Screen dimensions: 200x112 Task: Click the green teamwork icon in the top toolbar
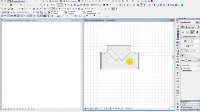click(x=182, y=5)
